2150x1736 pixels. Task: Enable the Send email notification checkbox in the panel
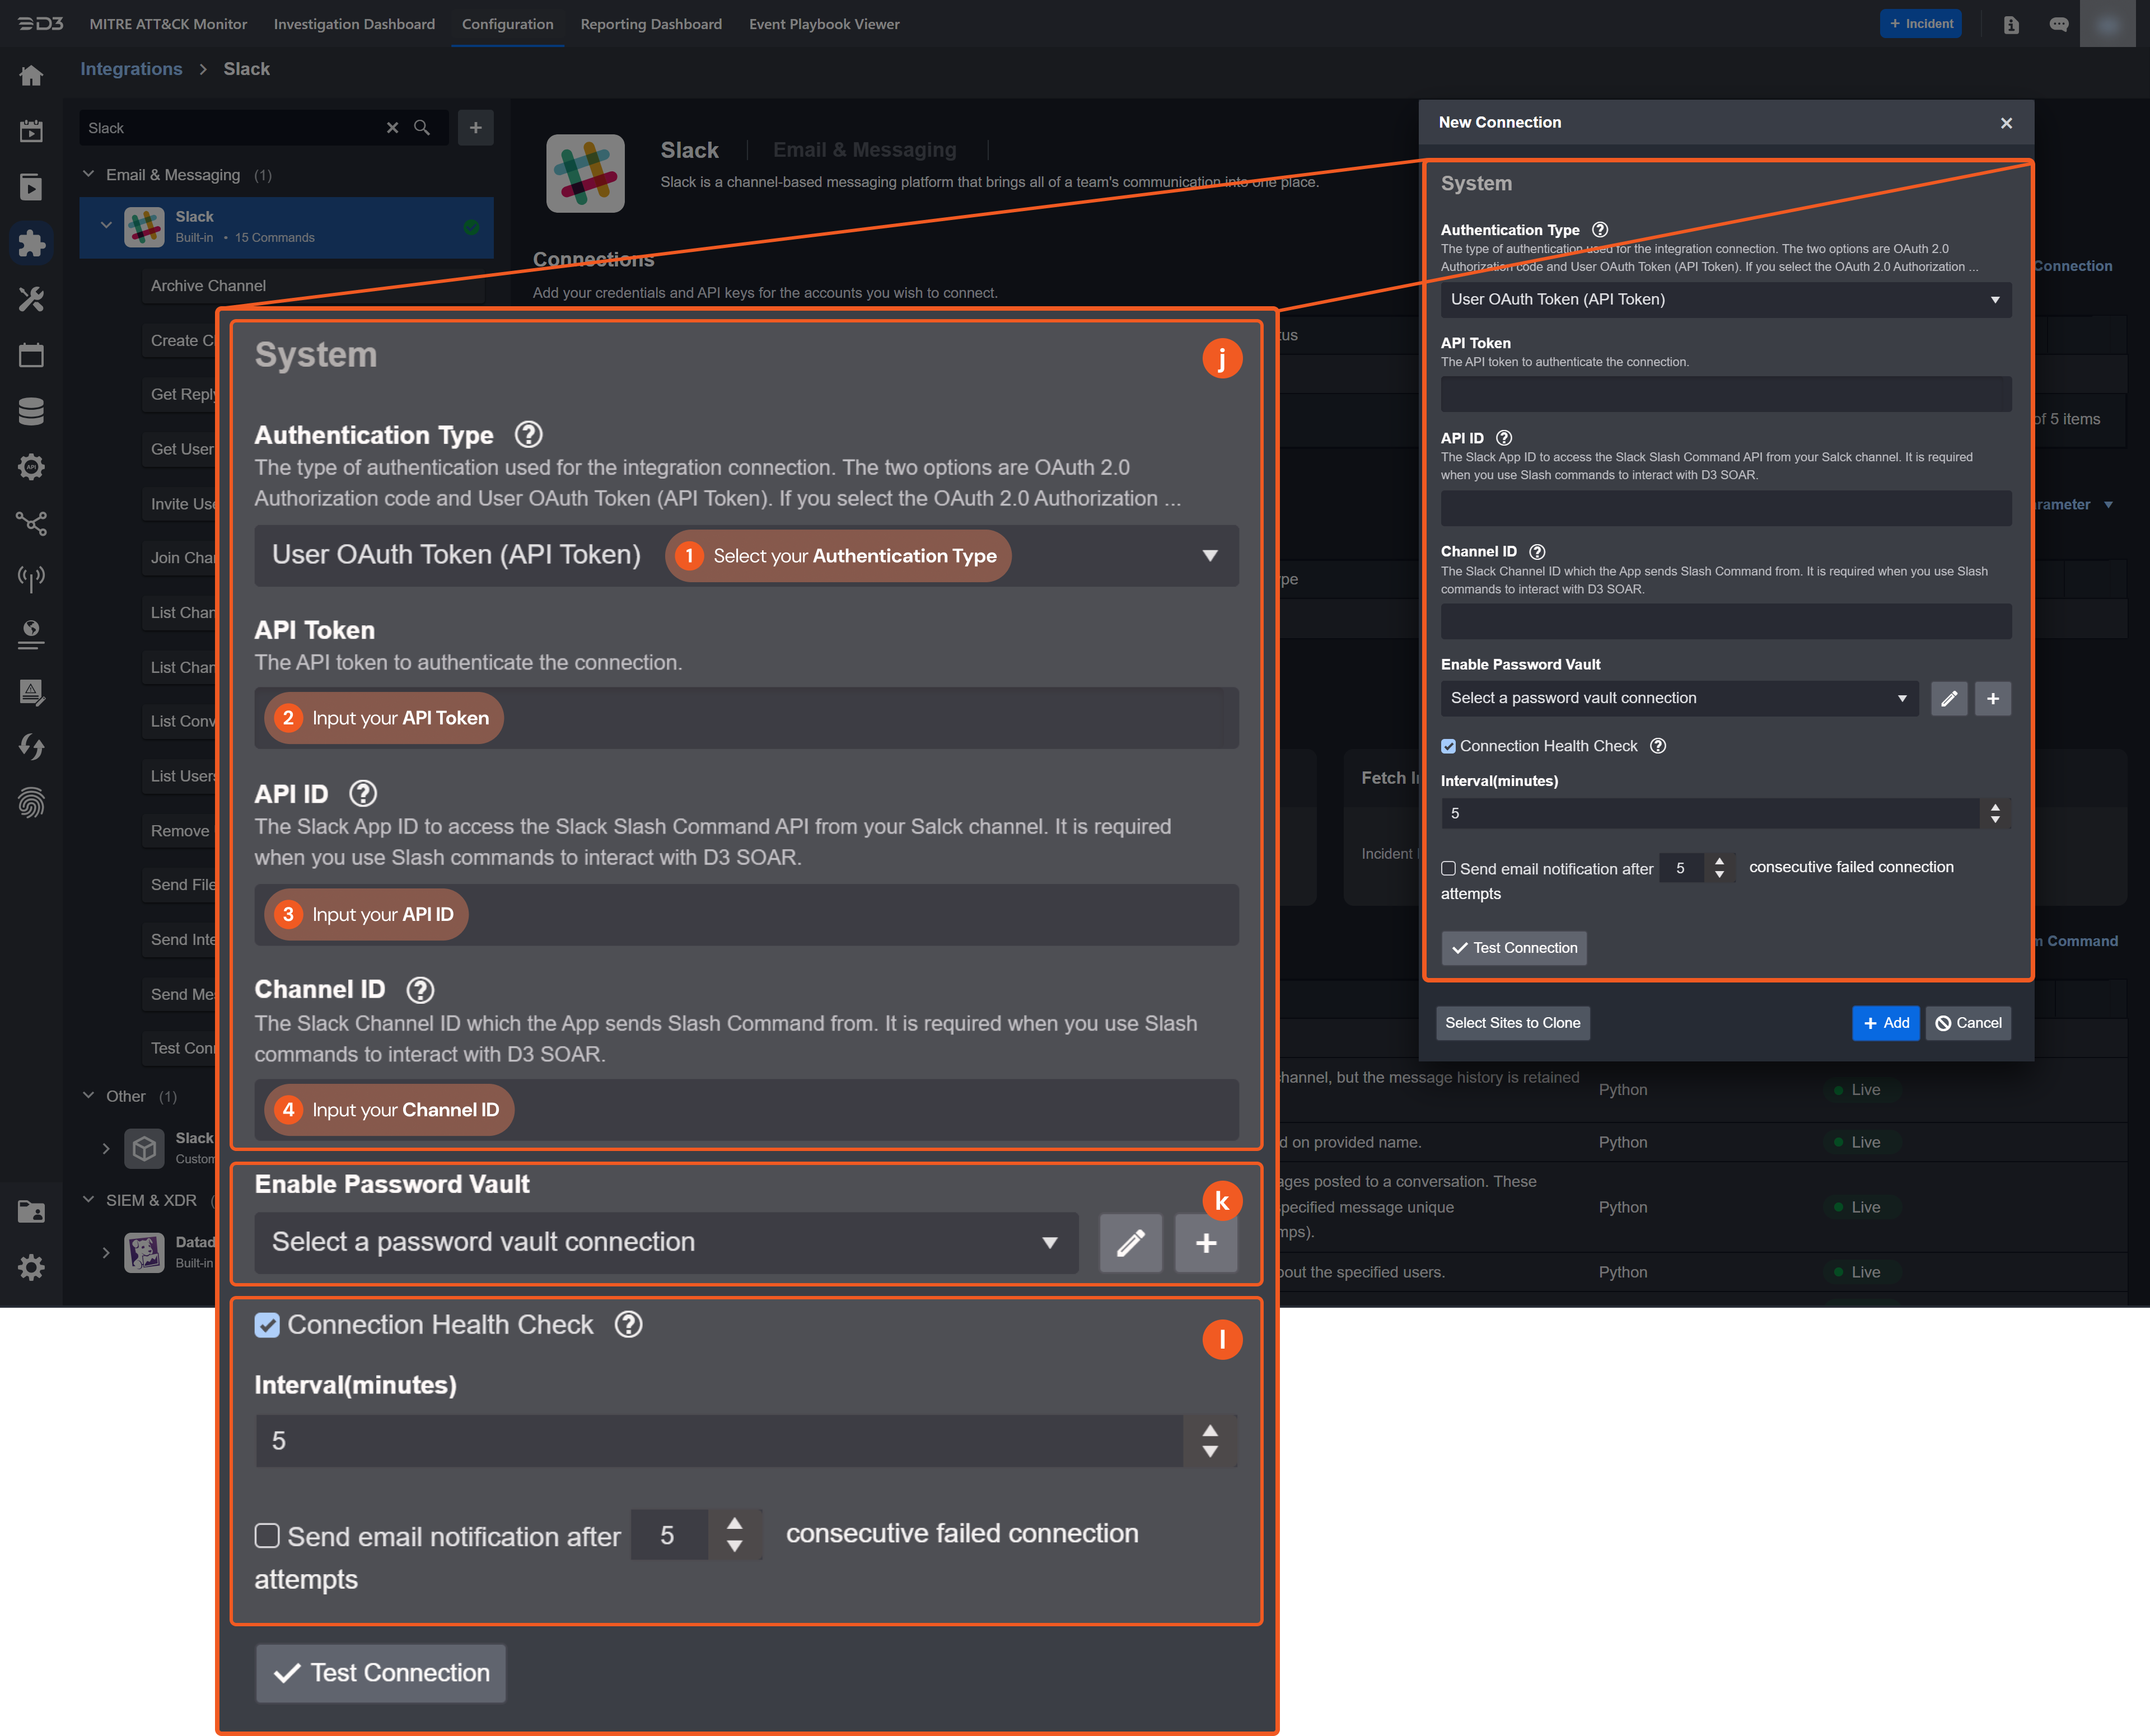(x=1448, y=868)
